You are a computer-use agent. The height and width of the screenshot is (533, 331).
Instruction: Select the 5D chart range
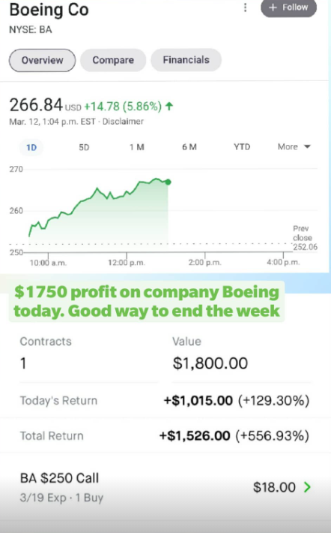click(x=84, y=147)
